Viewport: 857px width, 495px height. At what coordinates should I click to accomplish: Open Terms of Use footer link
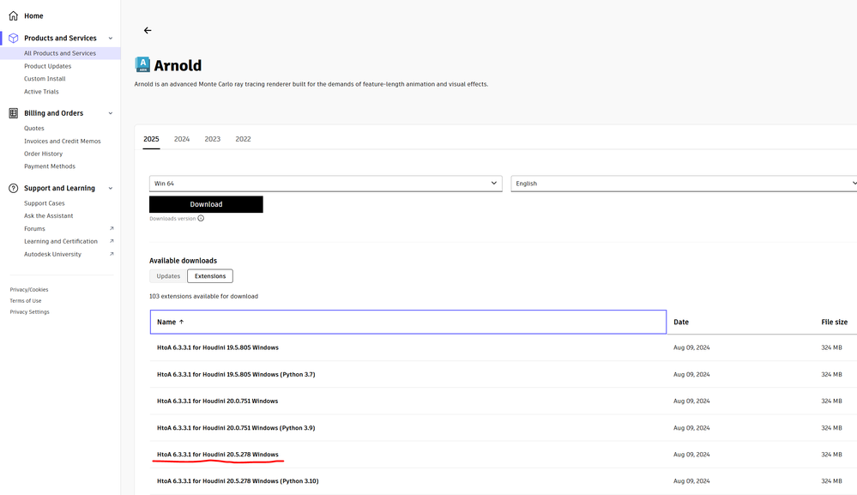click(x=25, y=300)
